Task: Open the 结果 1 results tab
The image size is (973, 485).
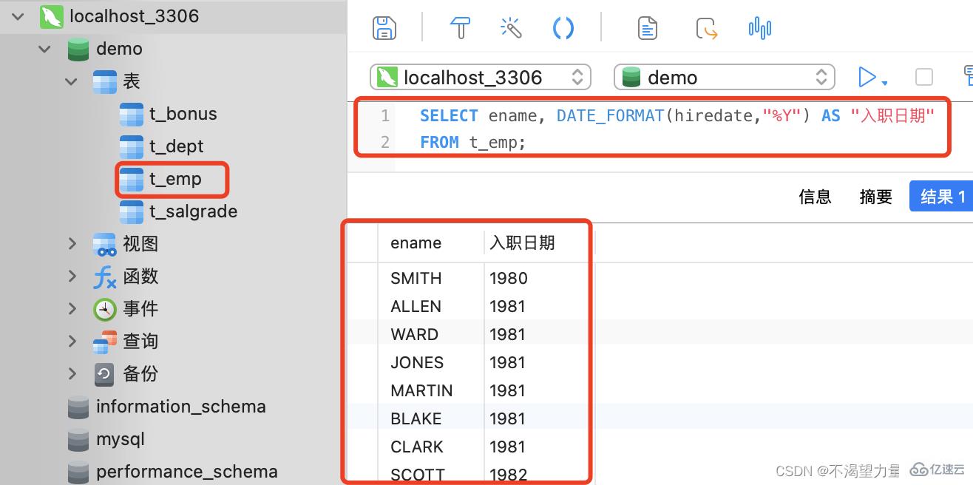Action: click(942, 196)
